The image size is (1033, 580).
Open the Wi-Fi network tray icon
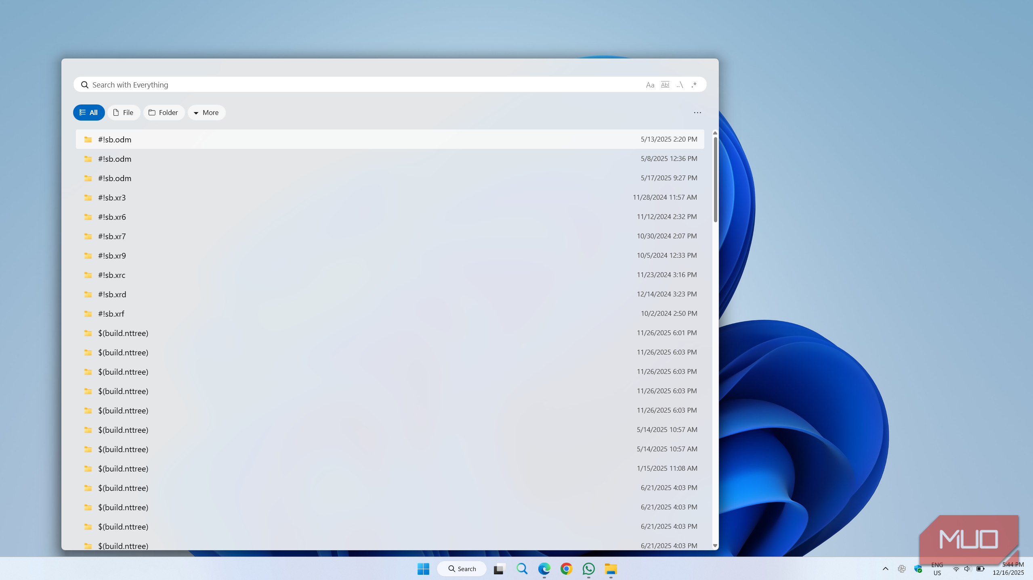[x=956, y=569]
